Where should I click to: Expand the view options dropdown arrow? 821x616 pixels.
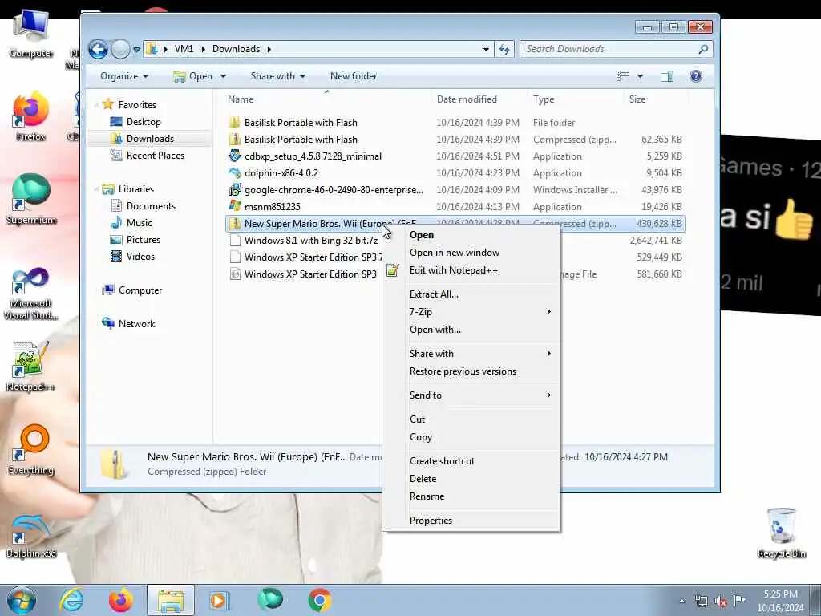click(x=640, y=76)
